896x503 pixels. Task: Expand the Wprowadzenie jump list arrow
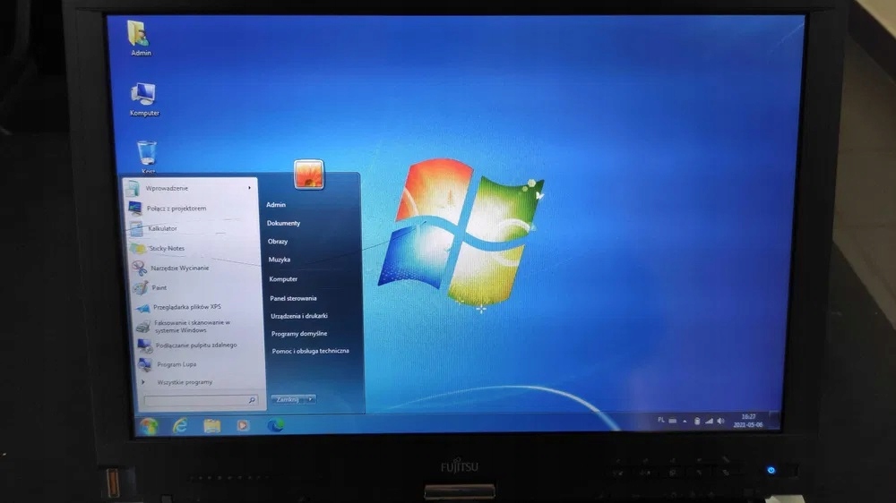[x=249, y=188]
